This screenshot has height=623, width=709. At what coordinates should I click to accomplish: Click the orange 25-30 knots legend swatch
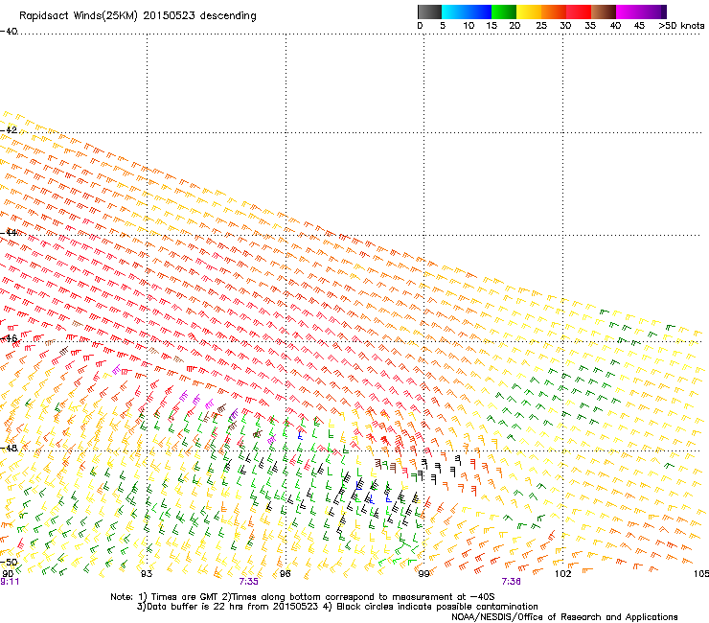pyautogui.click(x=554, y=12)
